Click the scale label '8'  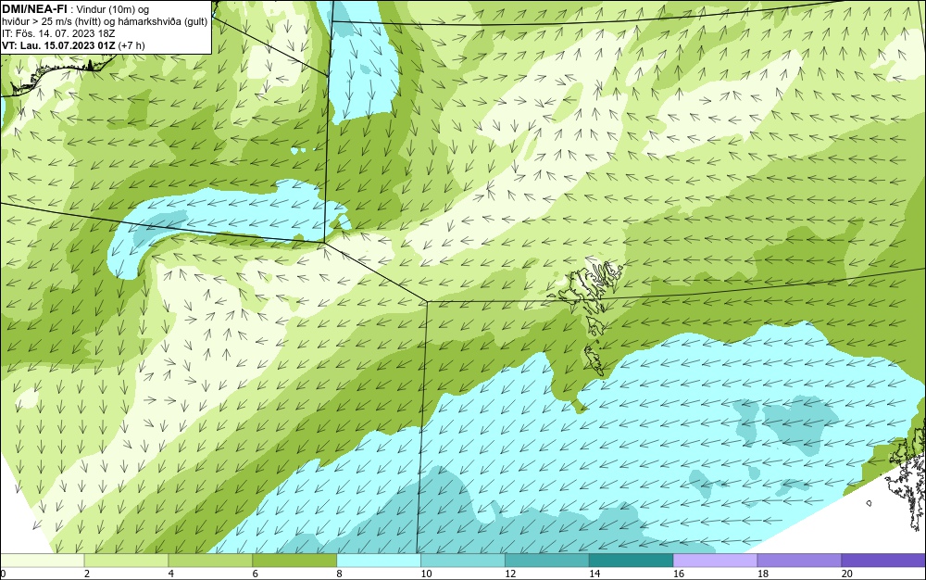[x=339, y=574]
